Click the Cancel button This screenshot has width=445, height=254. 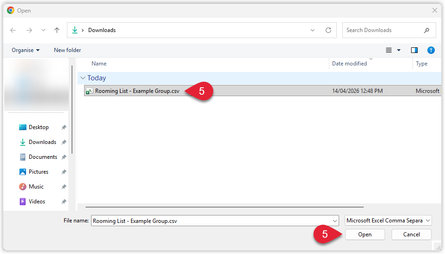coord(412,234)
